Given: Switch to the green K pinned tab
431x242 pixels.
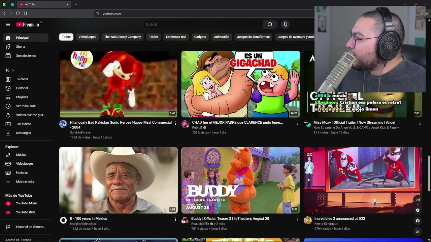Looking at the screenshot, I should (4, 4).
